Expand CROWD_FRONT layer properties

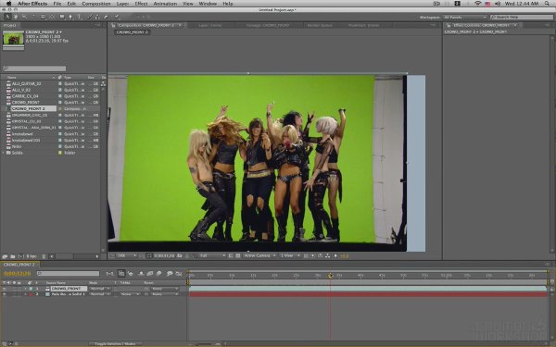[26, 289]
